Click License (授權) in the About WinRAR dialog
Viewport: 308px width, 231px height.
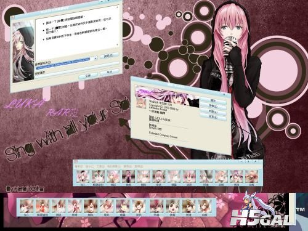213,107
